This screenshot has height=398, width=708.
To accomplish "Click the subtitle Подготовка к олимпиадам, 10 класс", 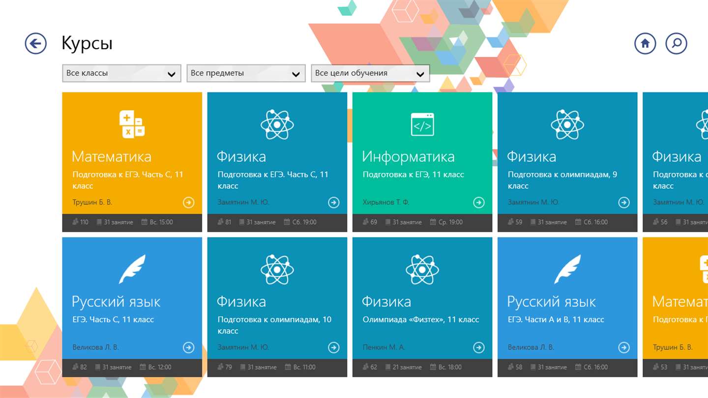I will coord(275,325).
